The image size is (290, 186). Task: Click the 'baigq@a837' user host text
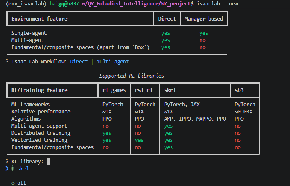(x=64, y=4)
